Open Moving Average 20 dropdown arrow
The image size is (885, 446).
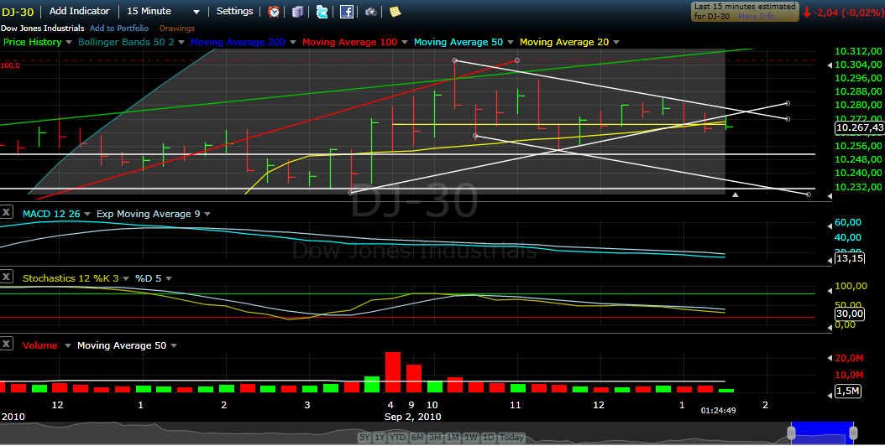pyautogui.click(x=615, y=42)
